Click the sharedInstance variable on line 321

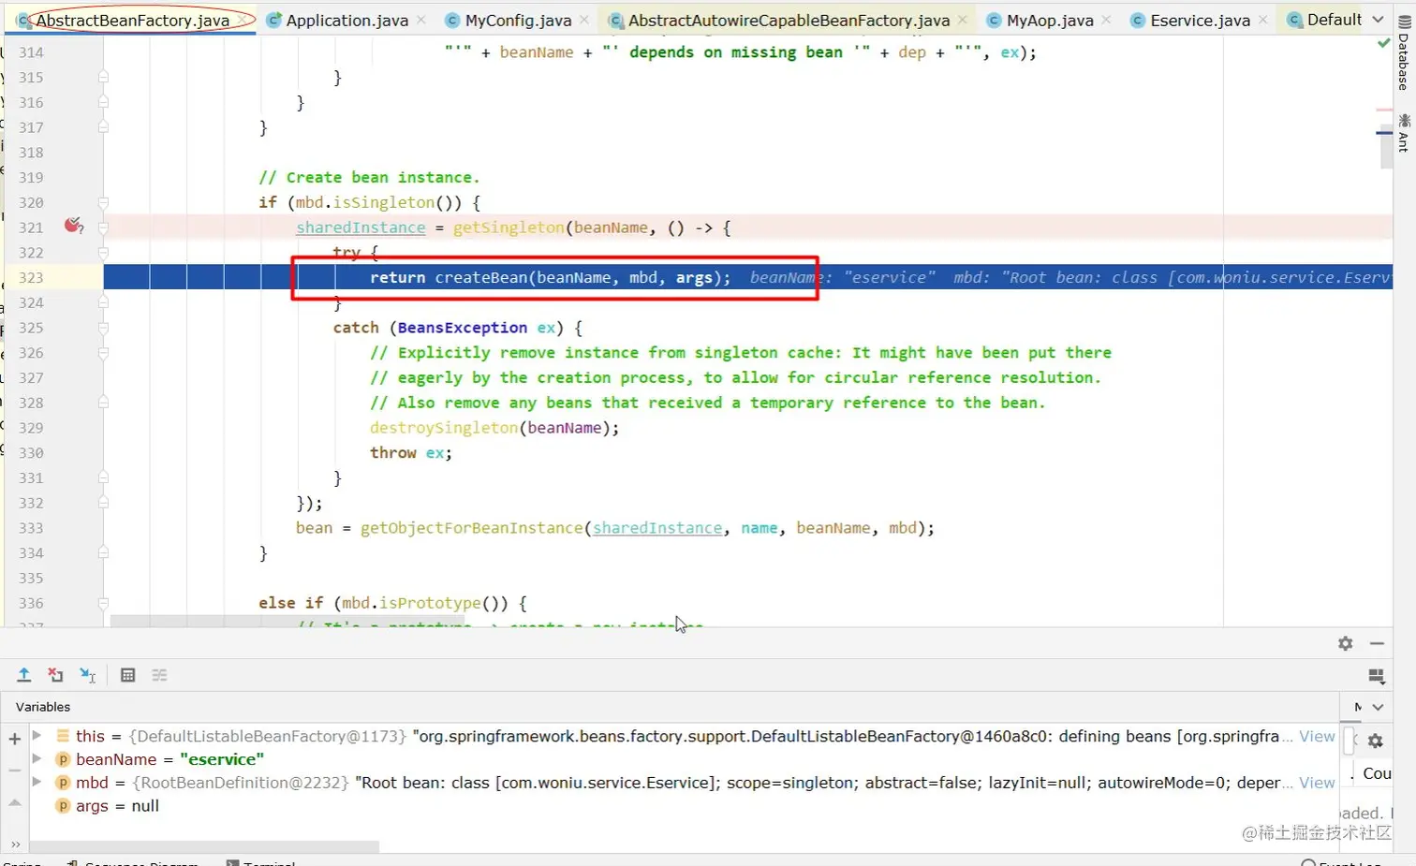point(361,228)
